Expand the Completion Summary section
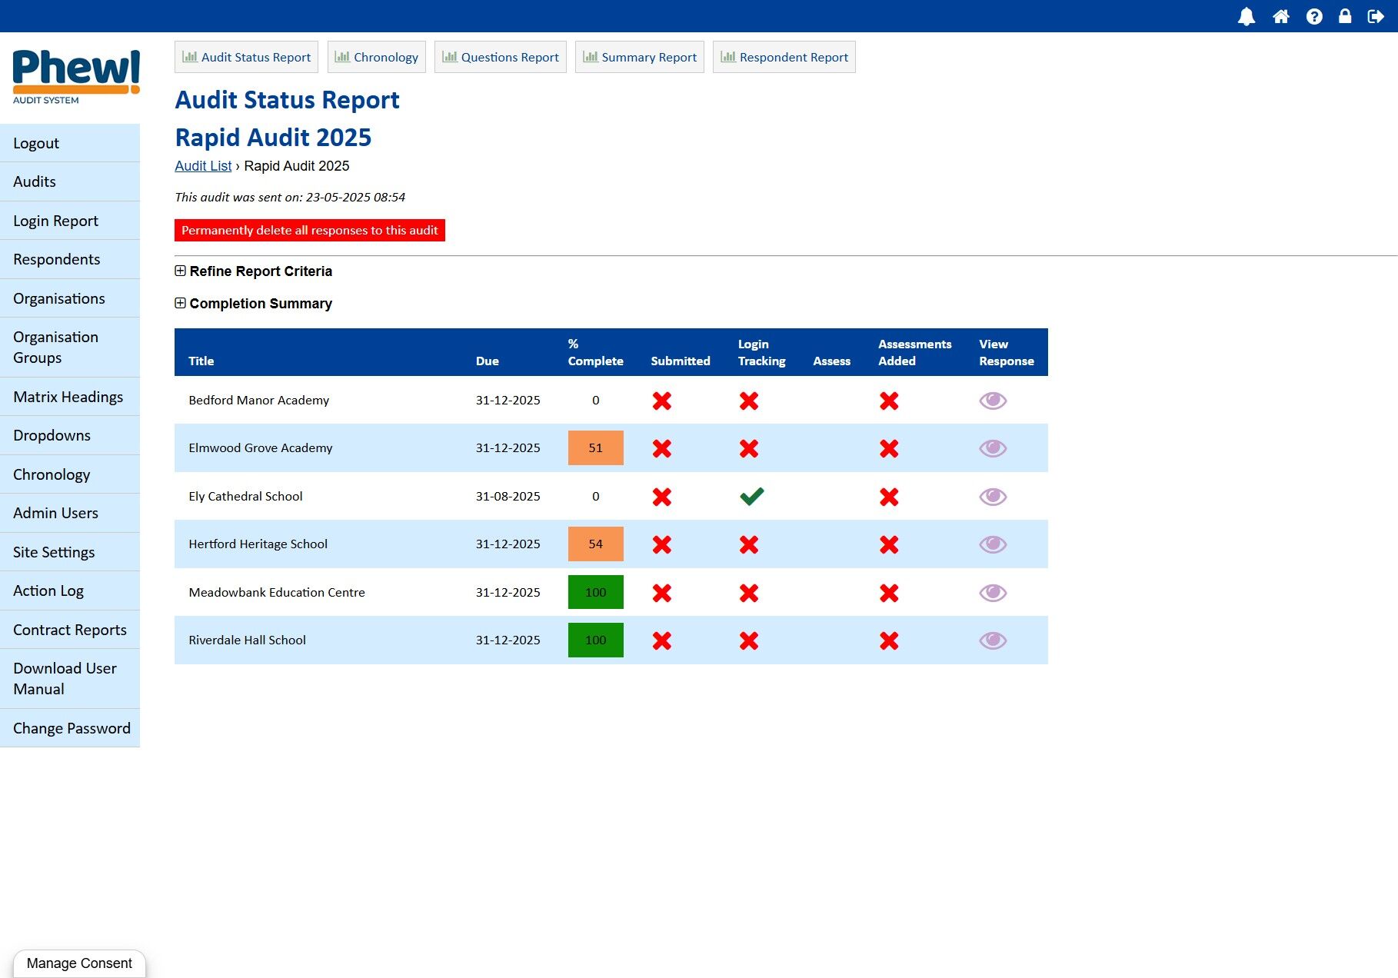 pyautogui.click(x=254, y=304)
